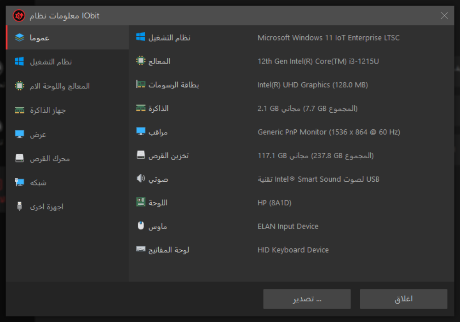
Task: Click the المعالج processor label
Action: (x=159, y=61)
